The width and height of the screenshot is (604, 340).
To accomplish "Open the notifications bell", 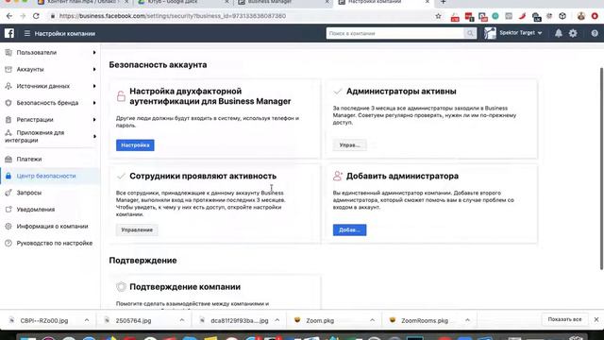I will coord(559,33).
